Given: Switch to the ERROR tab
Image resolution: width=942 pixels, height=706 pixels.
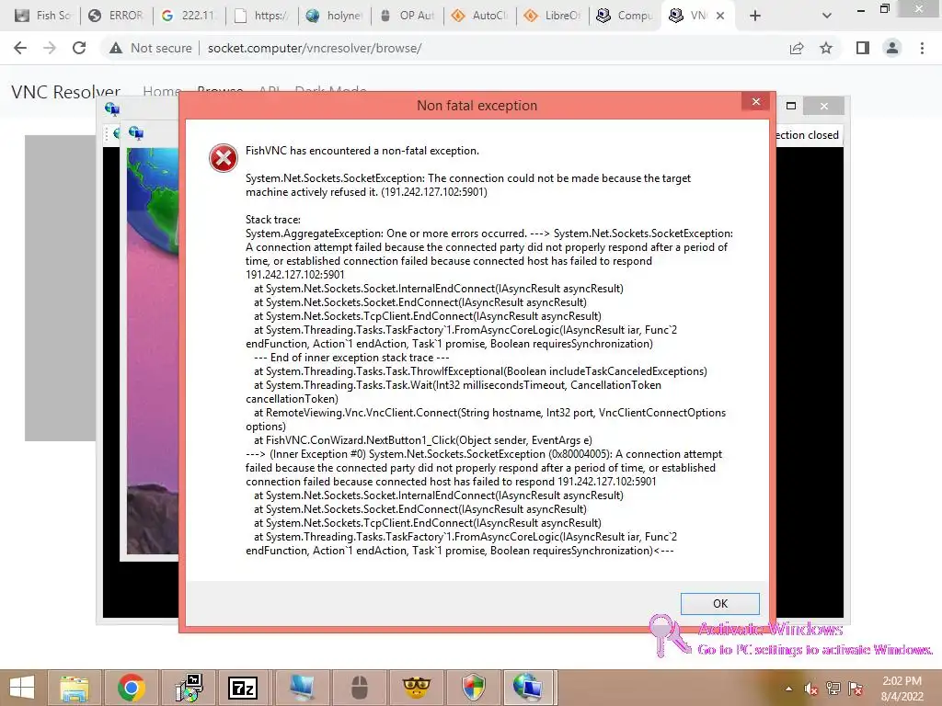Looking at the screenshot, I should pyautogui.click(x=117, y=16).
